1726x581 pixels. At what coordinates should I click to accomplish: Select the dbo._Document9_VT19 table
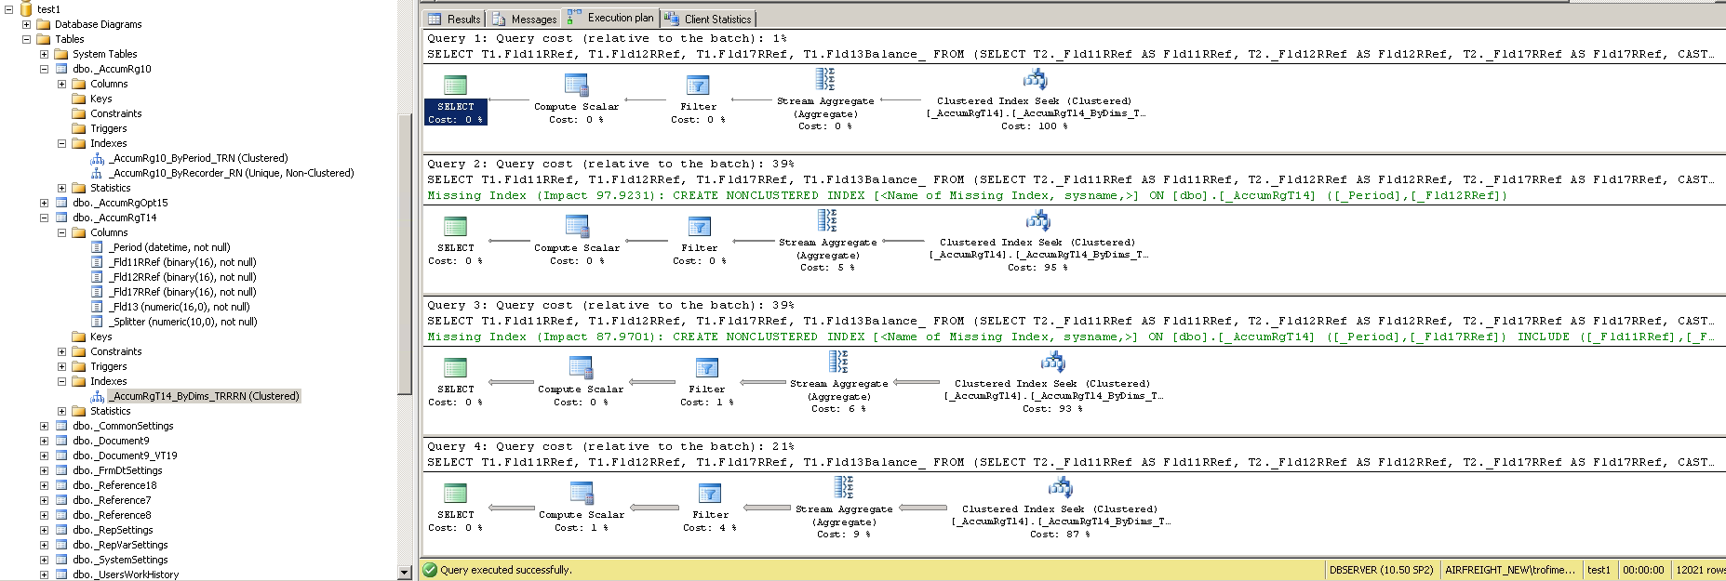125,456
